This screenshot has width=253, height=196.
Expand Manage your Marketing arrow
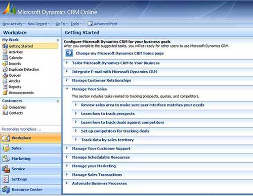tap(67, 166)
